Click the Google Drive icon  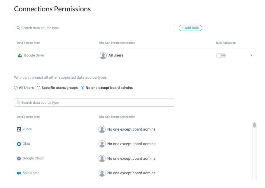coord(20,55)
